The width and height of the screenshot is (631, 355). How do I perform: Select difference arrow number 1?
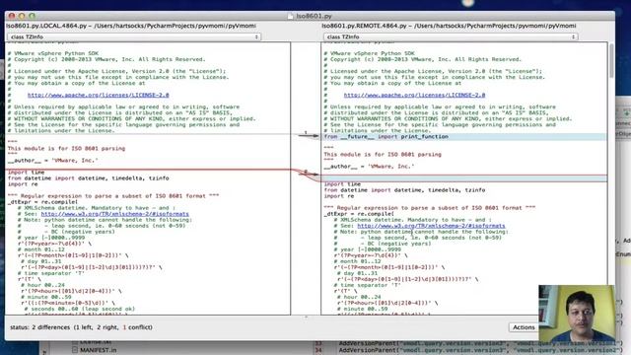308,135
